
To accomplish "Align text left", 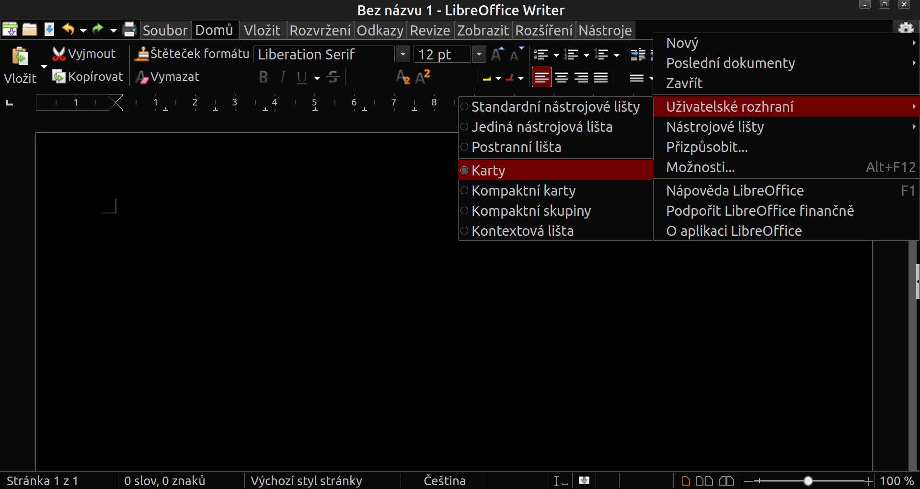I will (x=541, y=77).
